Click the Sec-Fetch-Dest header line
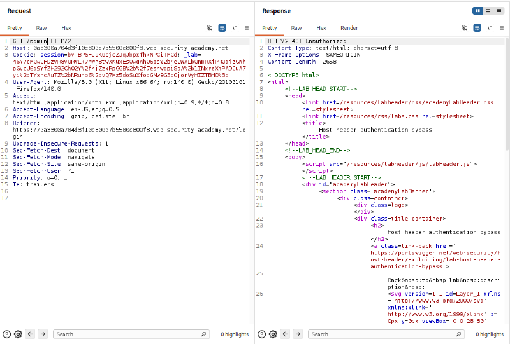The height and width of the screenshot is (344, 510). [54, 150]
